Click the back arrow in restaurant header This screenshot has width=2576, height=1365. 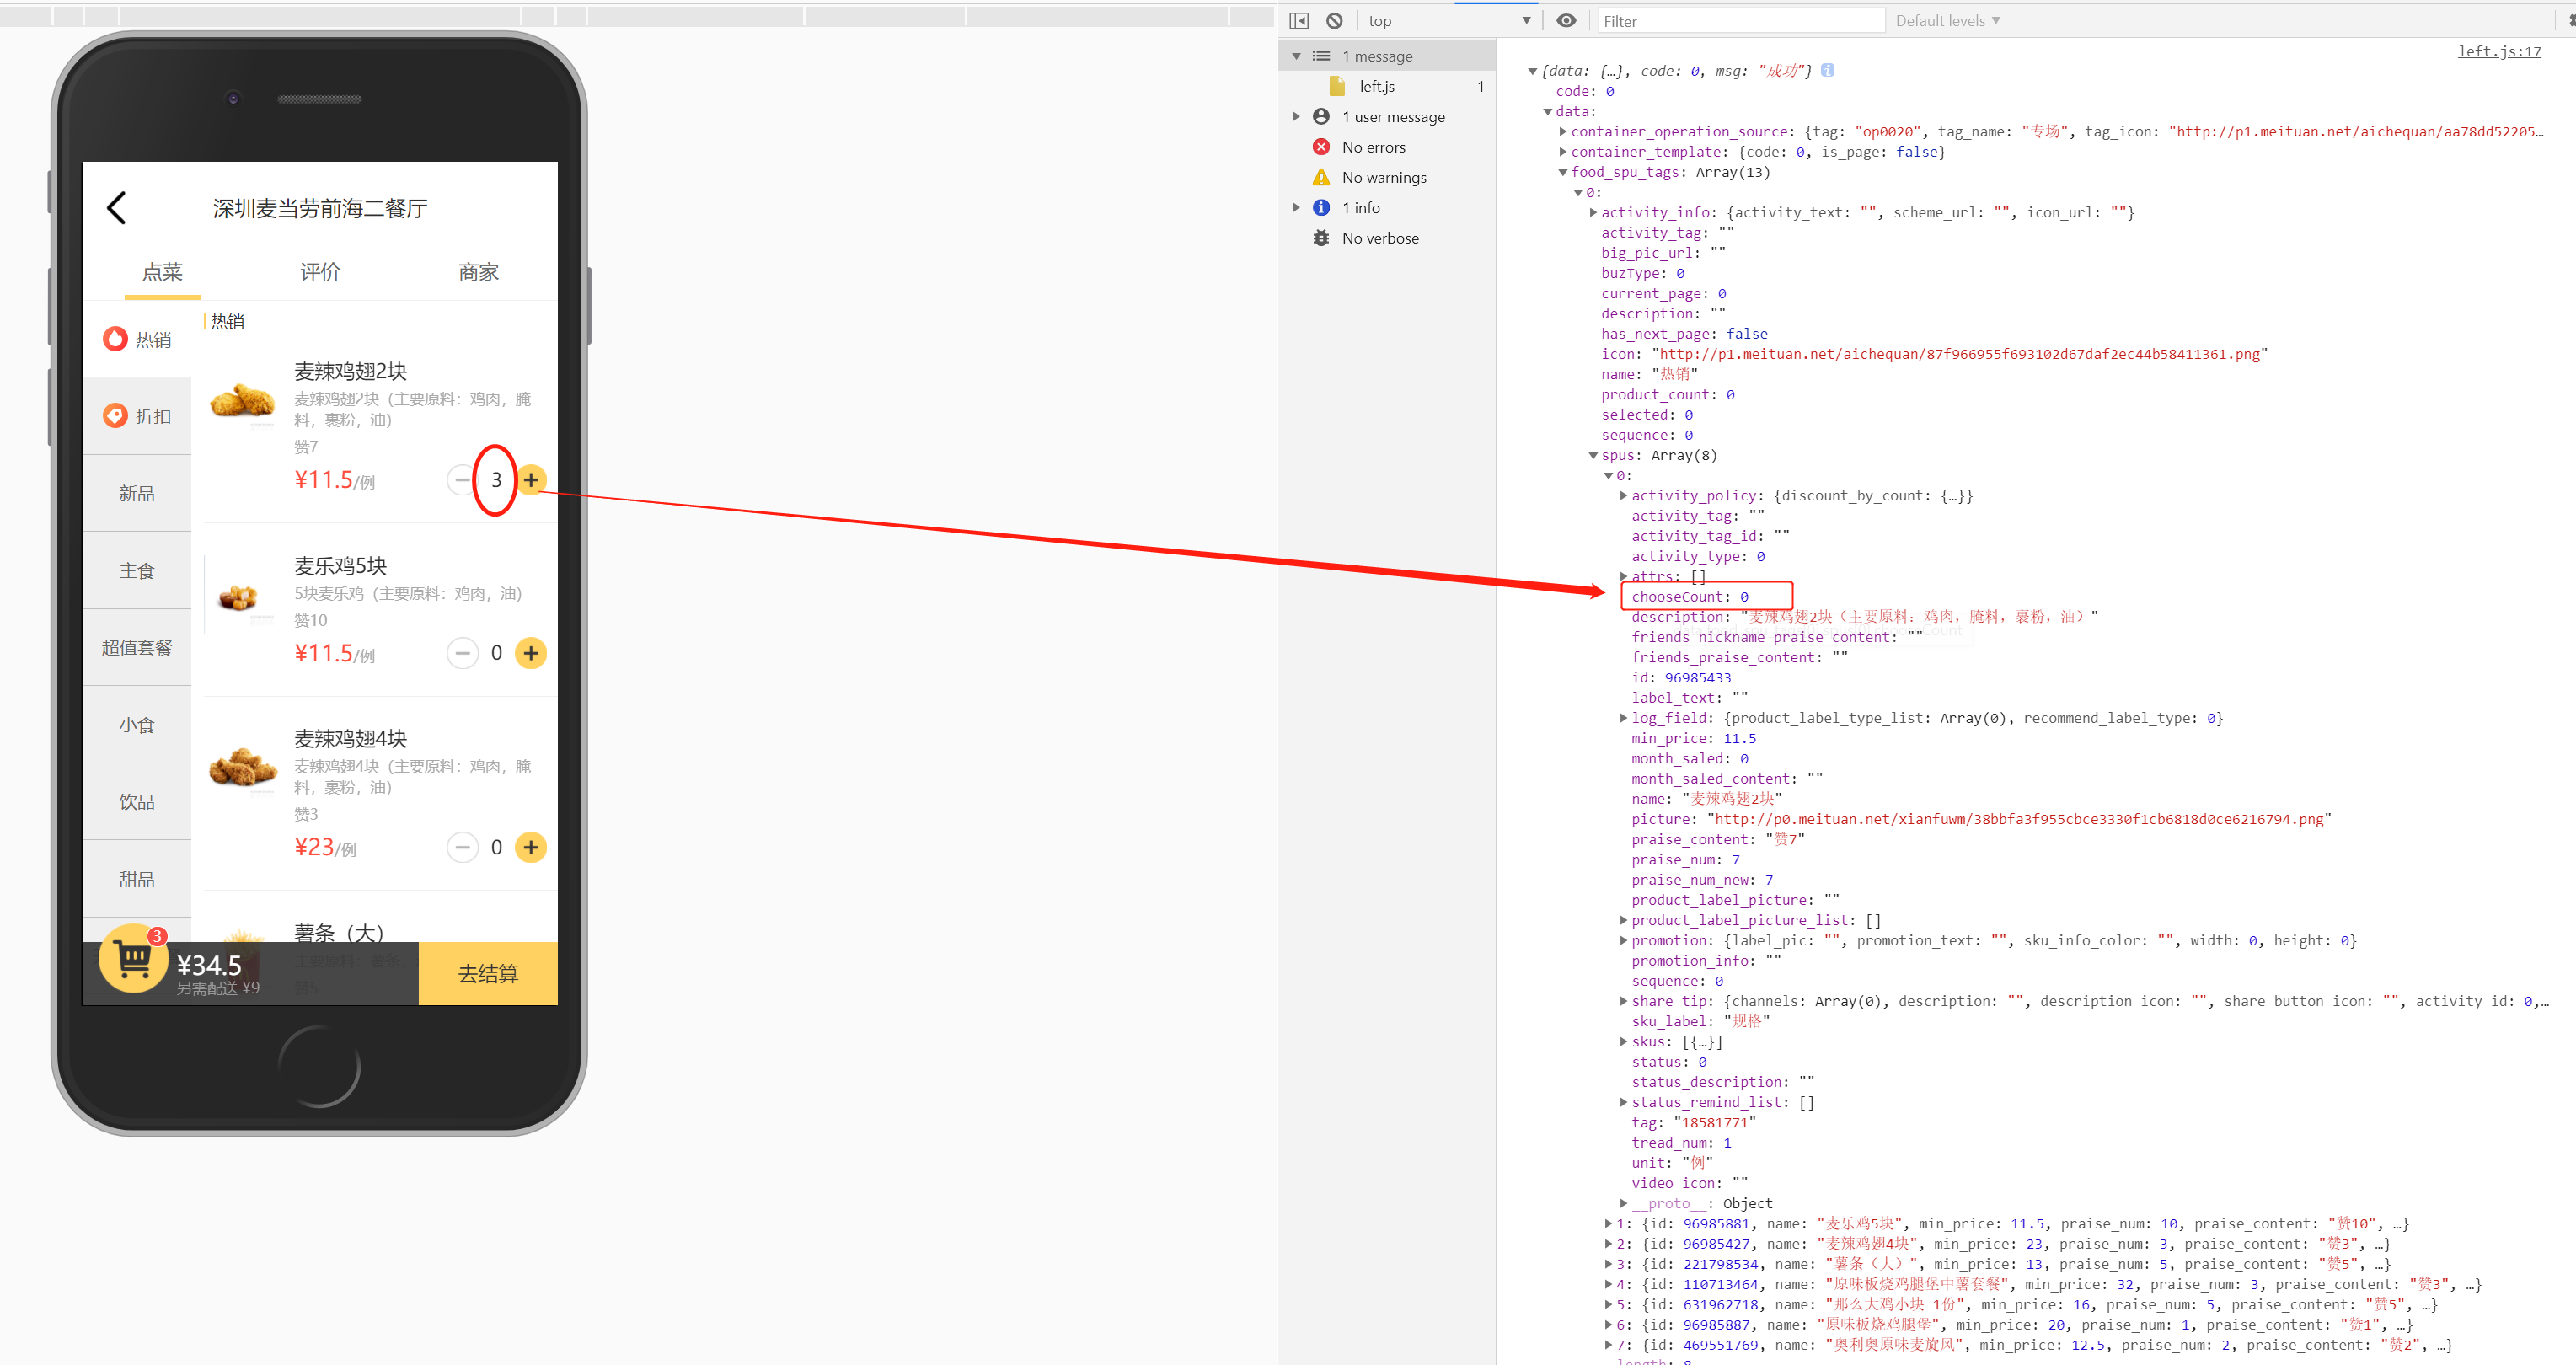116,208
